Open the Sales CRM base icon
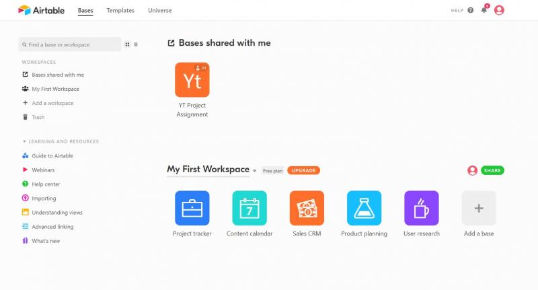 [x=307, y=208]
